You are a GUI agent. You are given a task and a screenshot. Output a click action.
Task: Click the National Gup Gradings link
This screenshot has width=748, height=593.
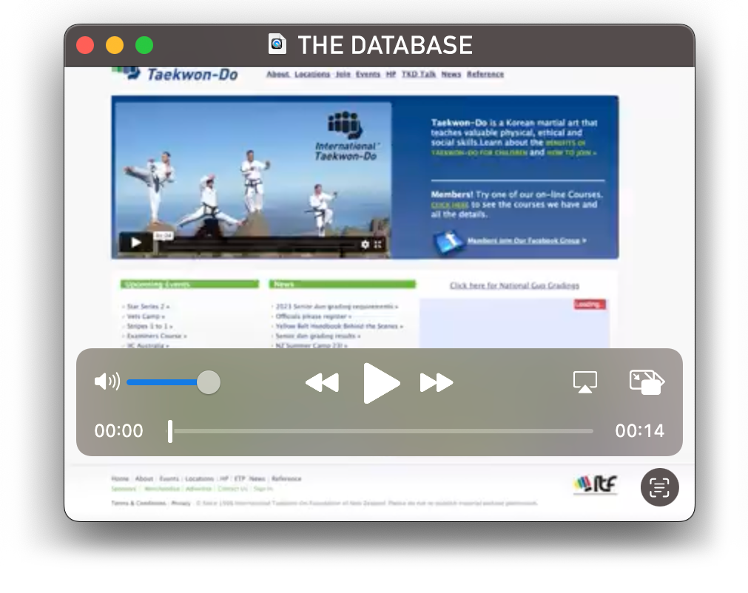tap(514, 285)
